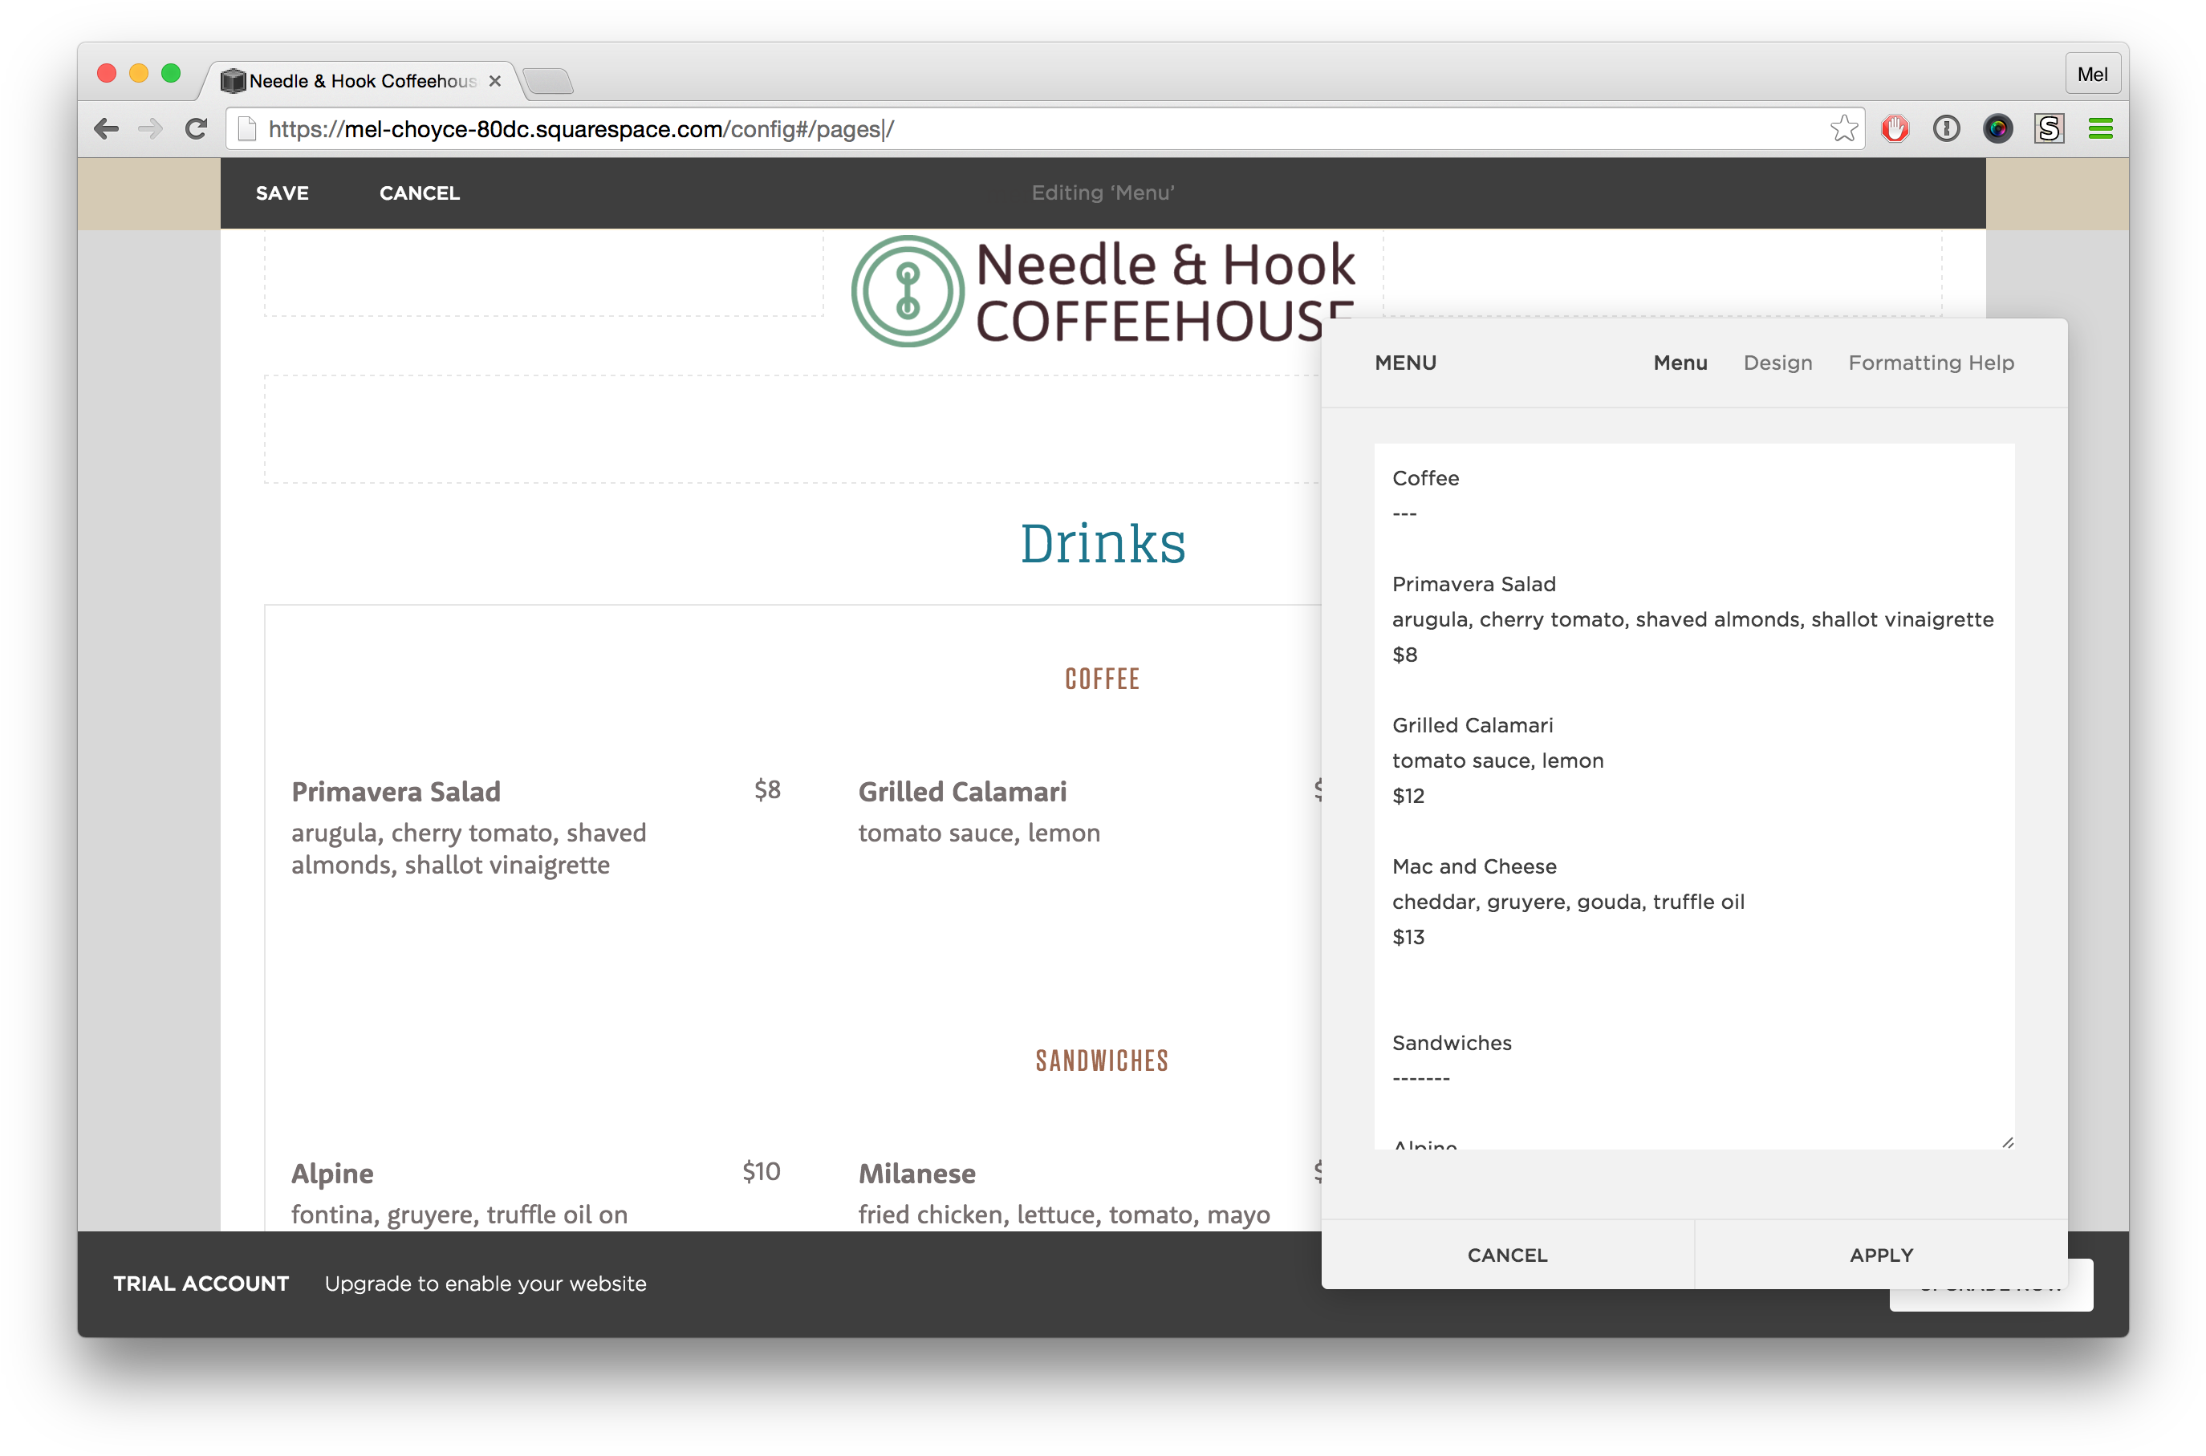Click the bold Grilled Calamari item in preview

[962, 792]
